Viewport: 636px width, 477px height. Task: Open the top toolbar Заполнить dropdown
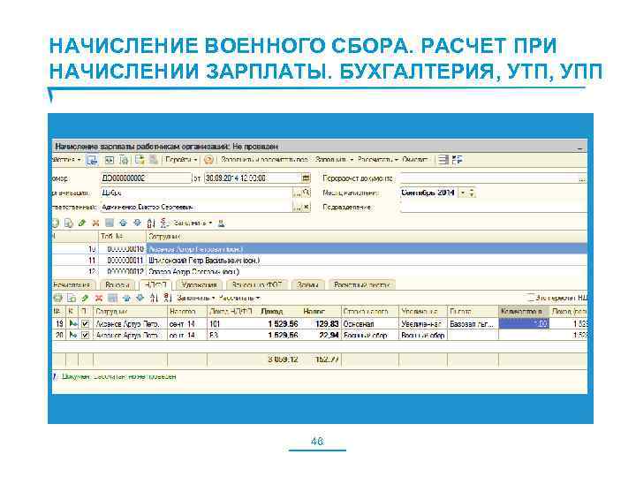point(334,160)
